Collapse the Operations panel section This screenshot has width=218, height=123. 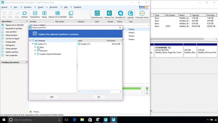click(27, 21)
